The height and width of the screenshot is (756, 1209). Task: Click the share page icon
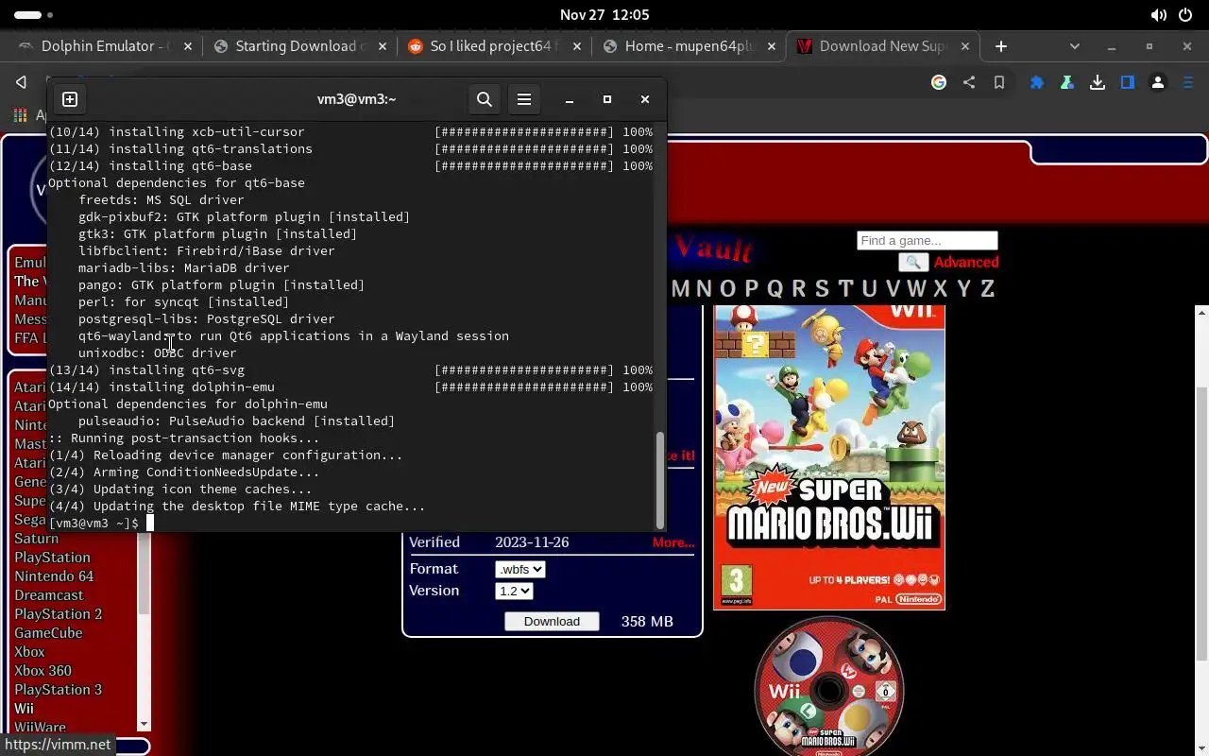[969, 82]
